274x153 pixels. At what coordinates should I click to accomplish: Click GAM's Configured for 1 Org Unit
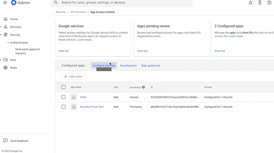pyautogui.click(x=218, y=97)
